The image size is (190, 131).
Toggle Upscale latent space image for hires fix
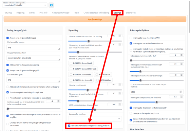click(69, 126)
